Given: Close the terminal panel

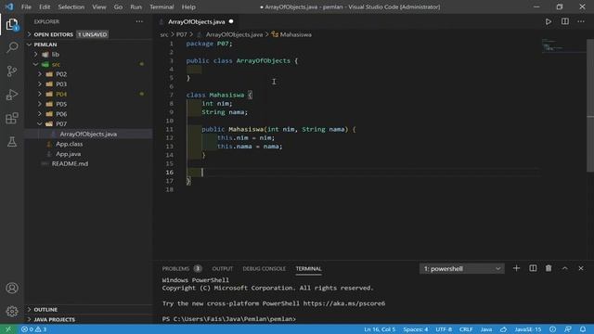Looking at the screenshot, I should click(581, 268).
